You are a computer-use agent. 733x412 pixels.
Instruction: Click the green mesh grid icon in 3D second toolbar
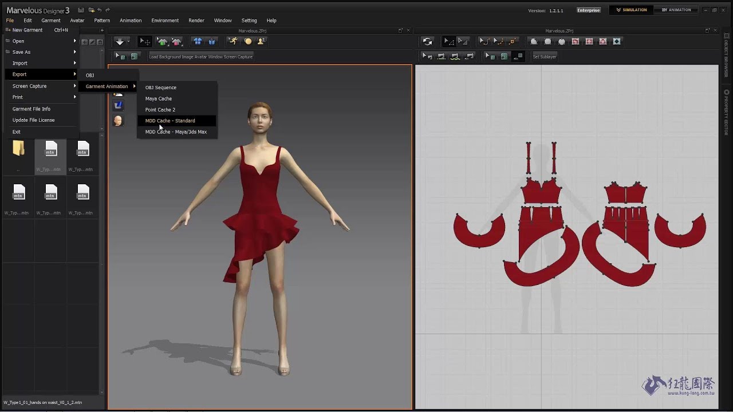click(x=134, y=56)
